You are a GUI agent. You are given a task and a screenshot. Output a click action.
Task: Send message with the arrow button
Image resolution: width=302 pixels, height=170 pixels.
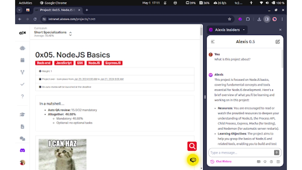pos(277,152)
